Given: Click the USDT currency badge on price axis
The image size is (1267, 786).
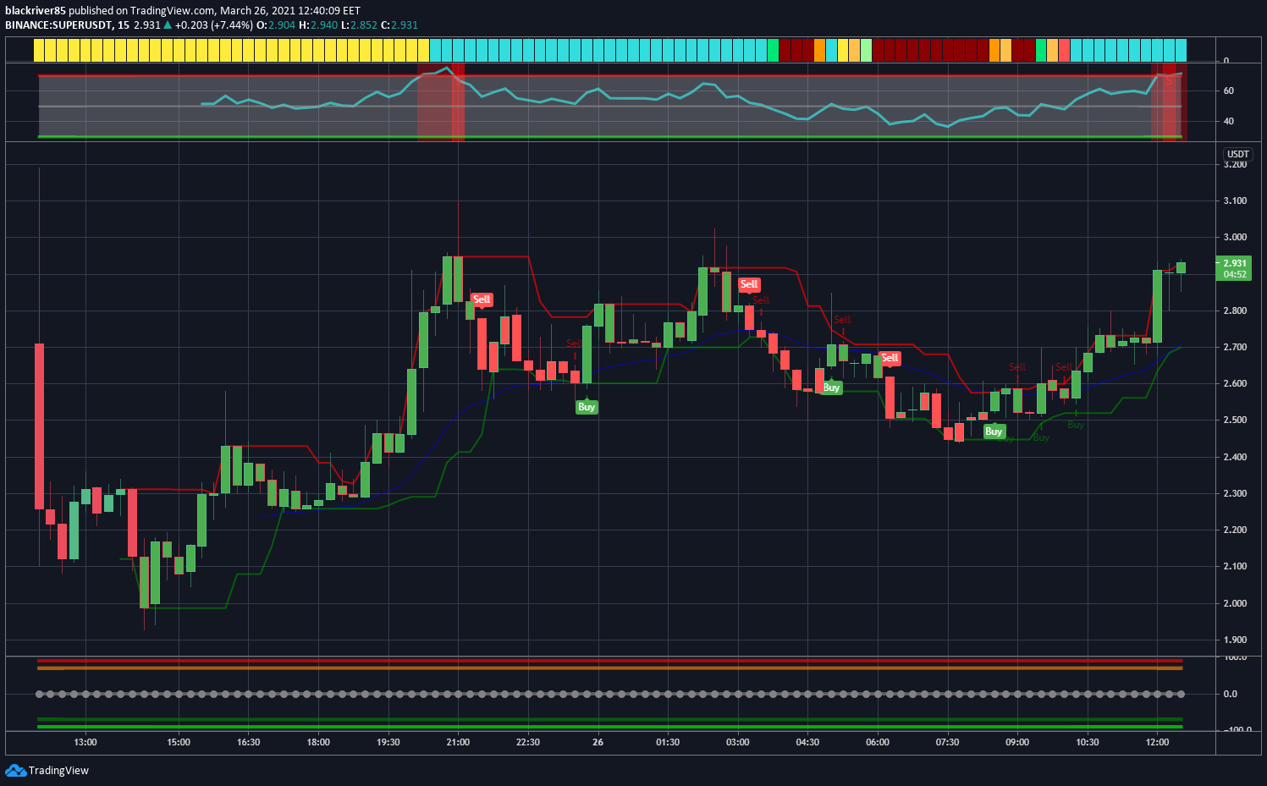Looking at the screenshot, I should [x=1238, y=154].
